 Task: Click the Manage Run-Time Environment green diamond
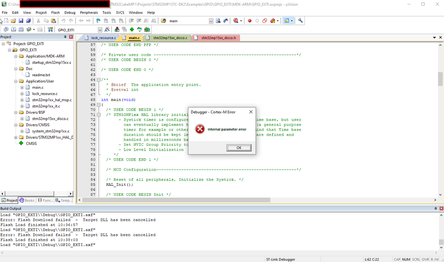(x=132, y=29)
